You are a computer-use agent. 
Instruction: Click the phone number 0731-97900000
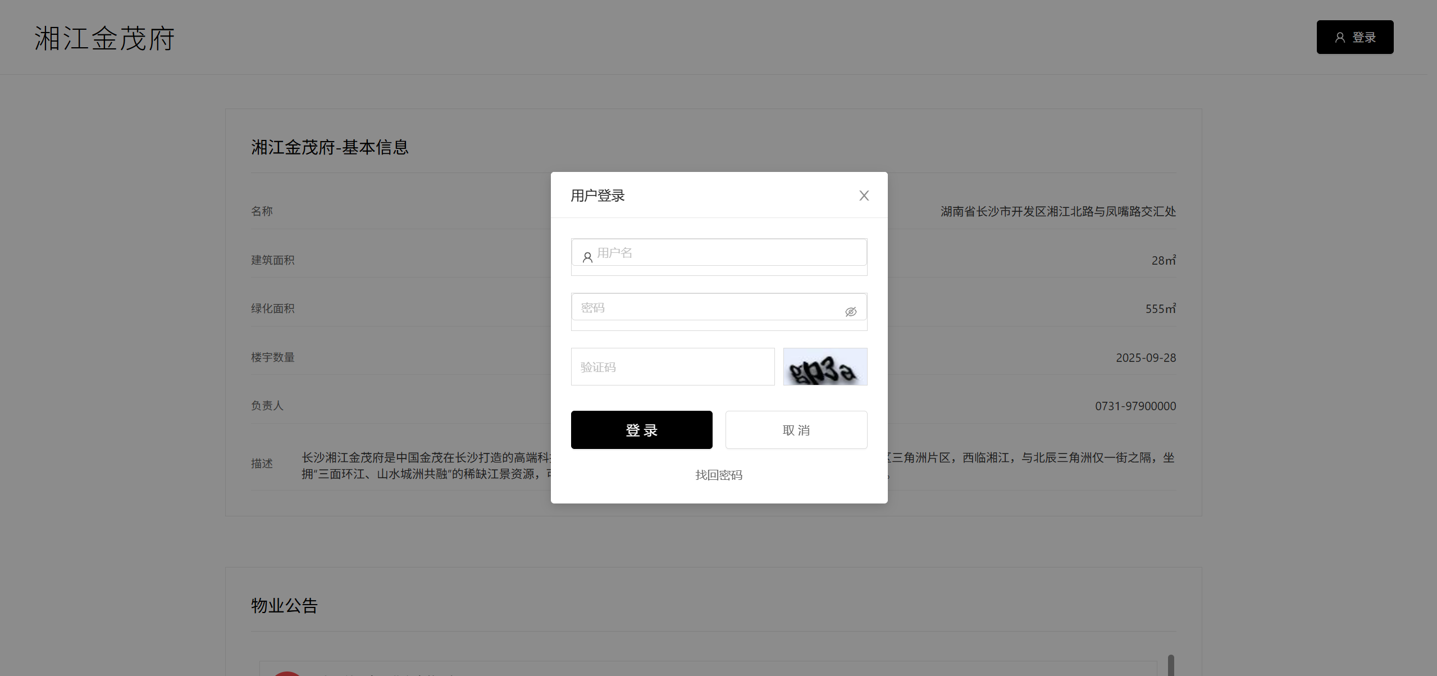[1135, 406]
